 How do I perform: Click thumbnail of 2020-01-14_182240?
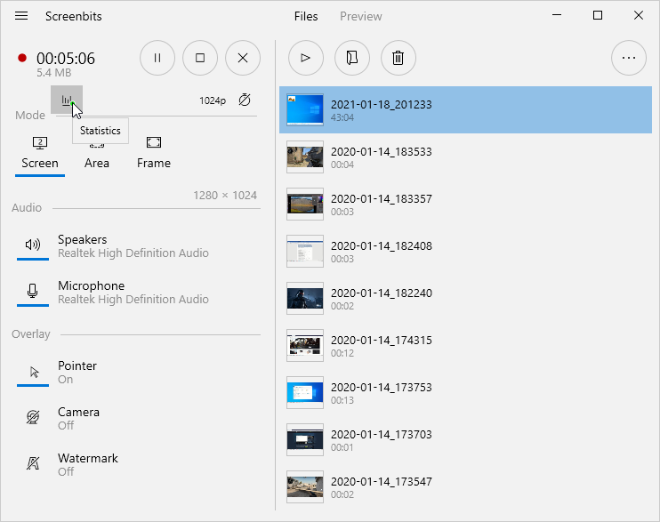(305, 299)
